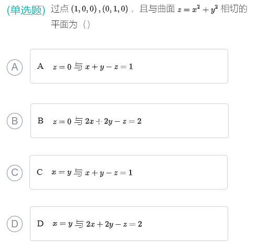Click the equation x+y−z=1 in option A
Image resolution: width=278 pixels, height=251 pixels.
click(109, 67)
